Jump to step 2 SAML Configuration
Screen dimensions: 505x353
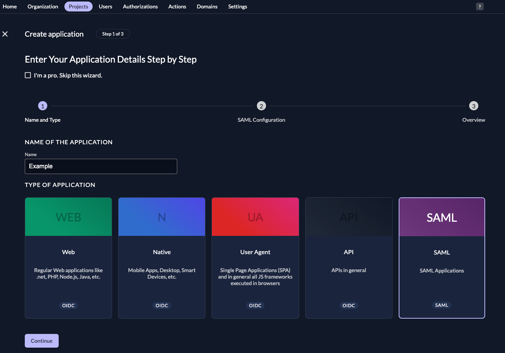(261, 106)
